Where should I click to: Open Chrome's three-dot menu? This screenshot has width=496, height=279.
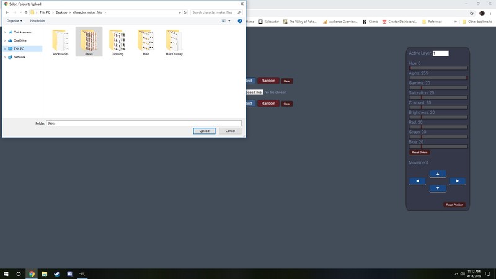[x=490, y=13]
